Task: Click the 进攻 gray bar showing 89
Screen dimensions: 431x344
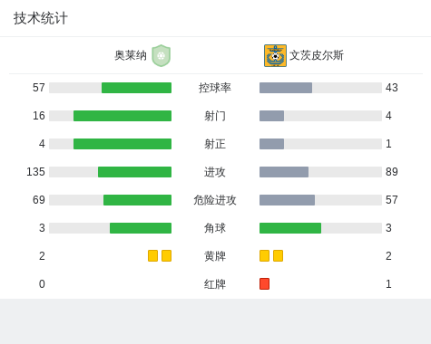Action: 284,172
